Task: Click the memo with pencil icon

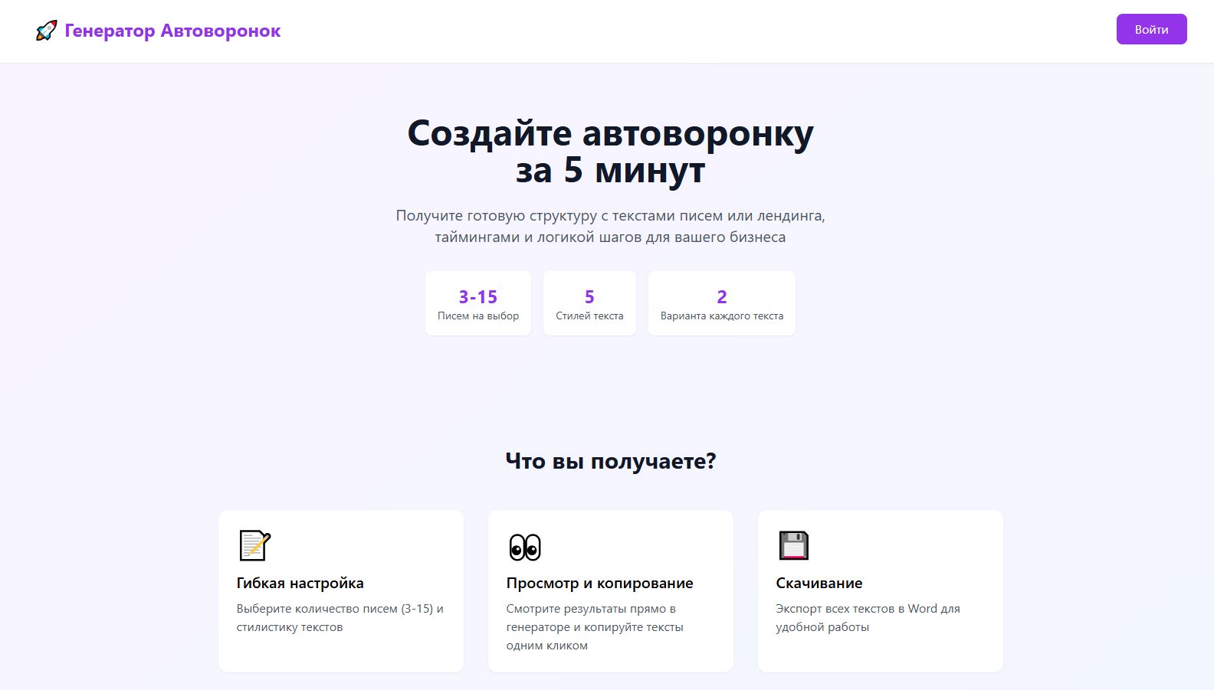Action: tap(254, 546)
